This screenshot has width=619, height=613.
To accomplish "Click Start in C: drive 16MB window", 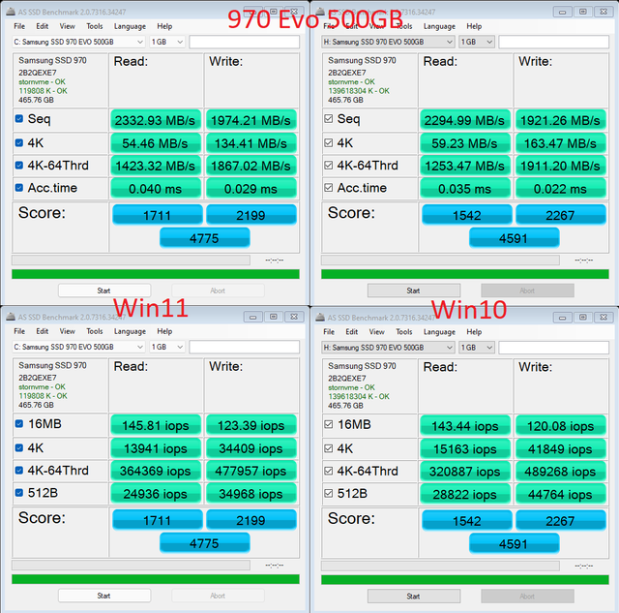I will coord(104,596).
